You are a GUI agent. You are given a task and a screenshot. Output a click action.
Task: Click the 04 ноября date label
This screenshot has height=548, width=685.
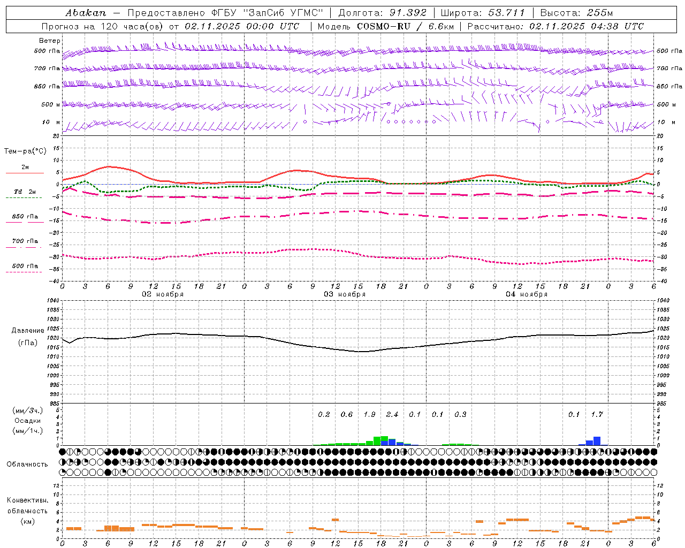[527, 294]
